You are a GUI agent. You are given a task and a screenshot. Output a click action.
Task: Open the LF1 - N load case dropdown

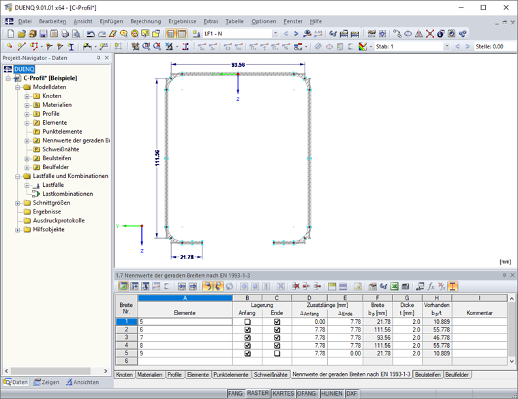(275, 33)
